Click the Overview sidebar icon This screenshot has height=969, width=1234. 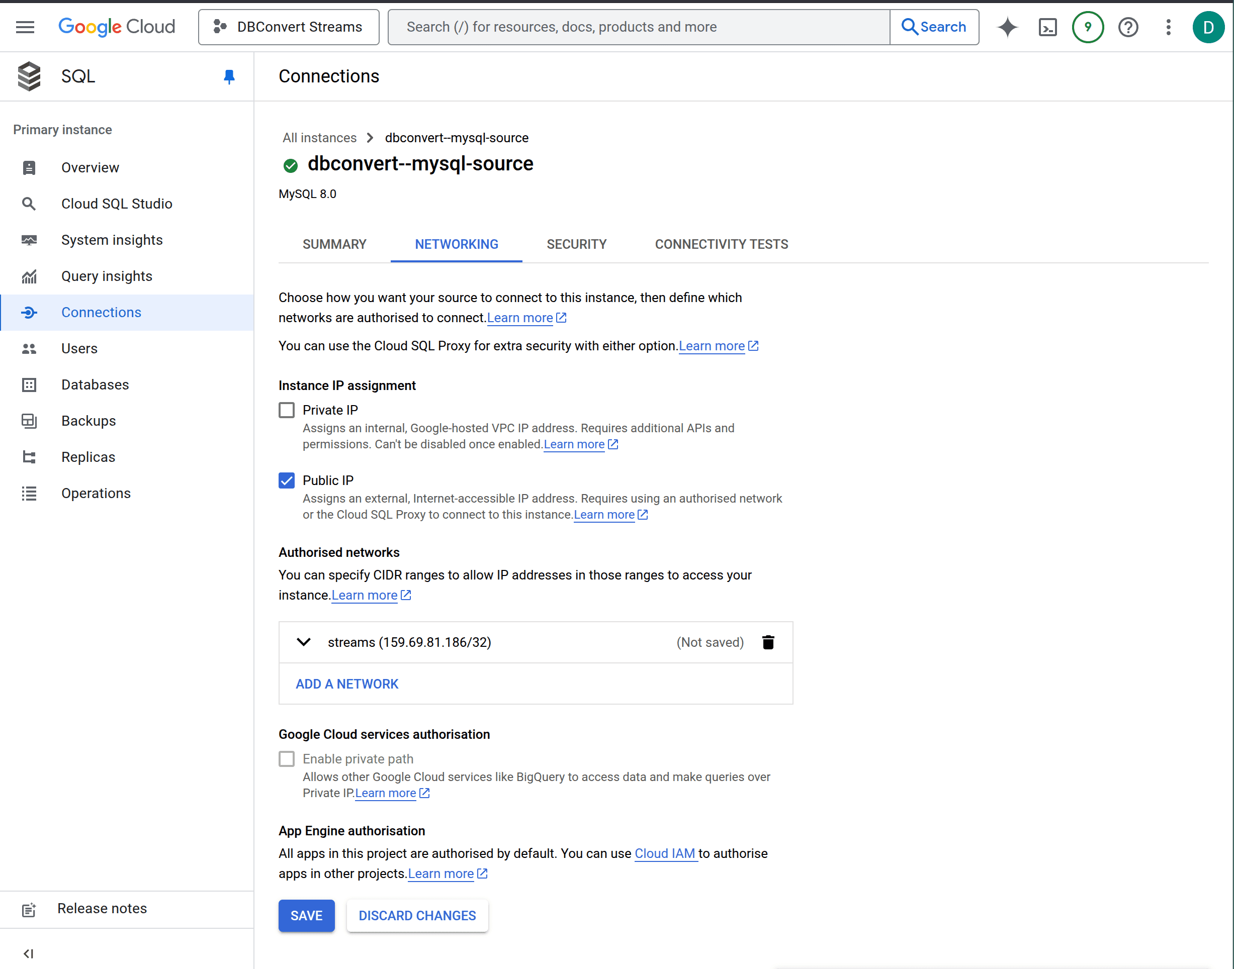coord(29,167)
